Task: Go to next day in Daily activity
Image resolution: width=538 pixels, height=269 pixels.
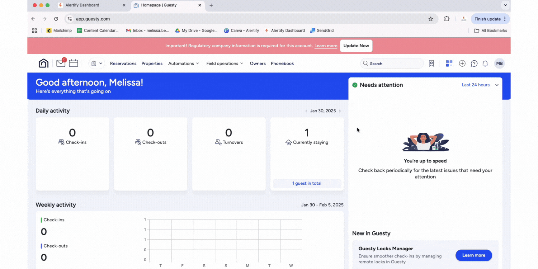Action: [x=340, y=111]
